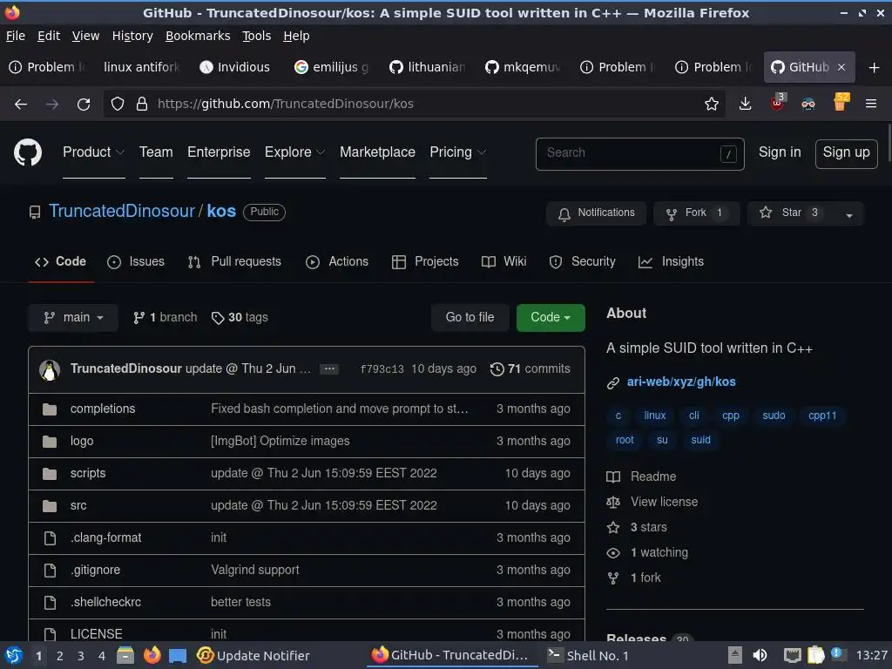Open the Bookmarks menu in menu bar
This screenshot has height=669, width=892.
[x=198, y=36]
